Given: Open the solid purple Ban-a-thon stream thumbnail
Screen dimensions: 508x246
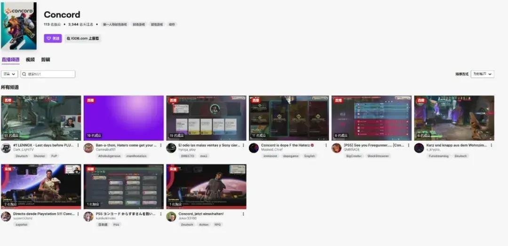Looking at the screenshot, I should [x=124, y=118].
